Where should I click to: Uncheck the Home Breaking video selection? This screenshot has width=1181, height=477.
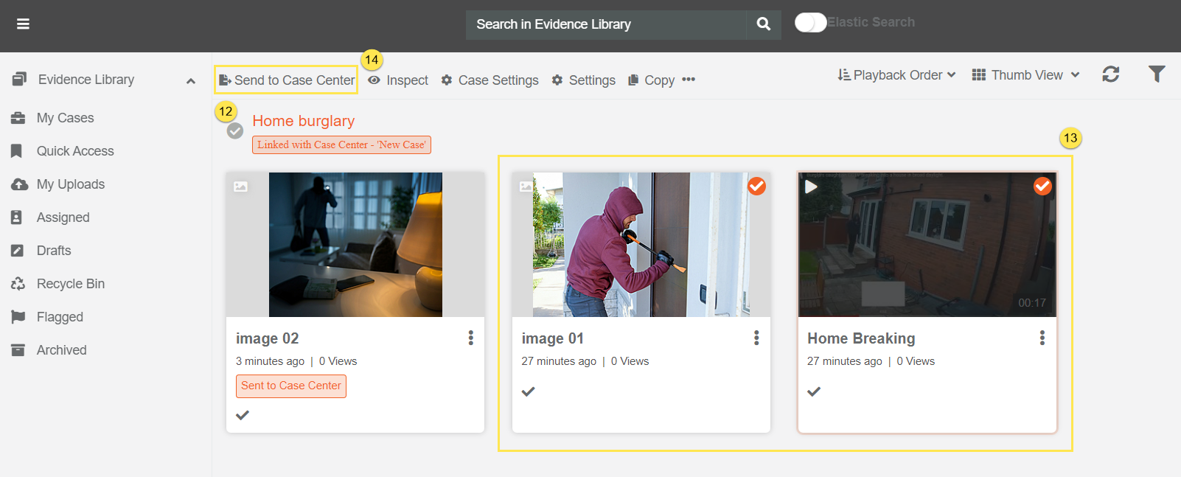tap(1042, 187)
